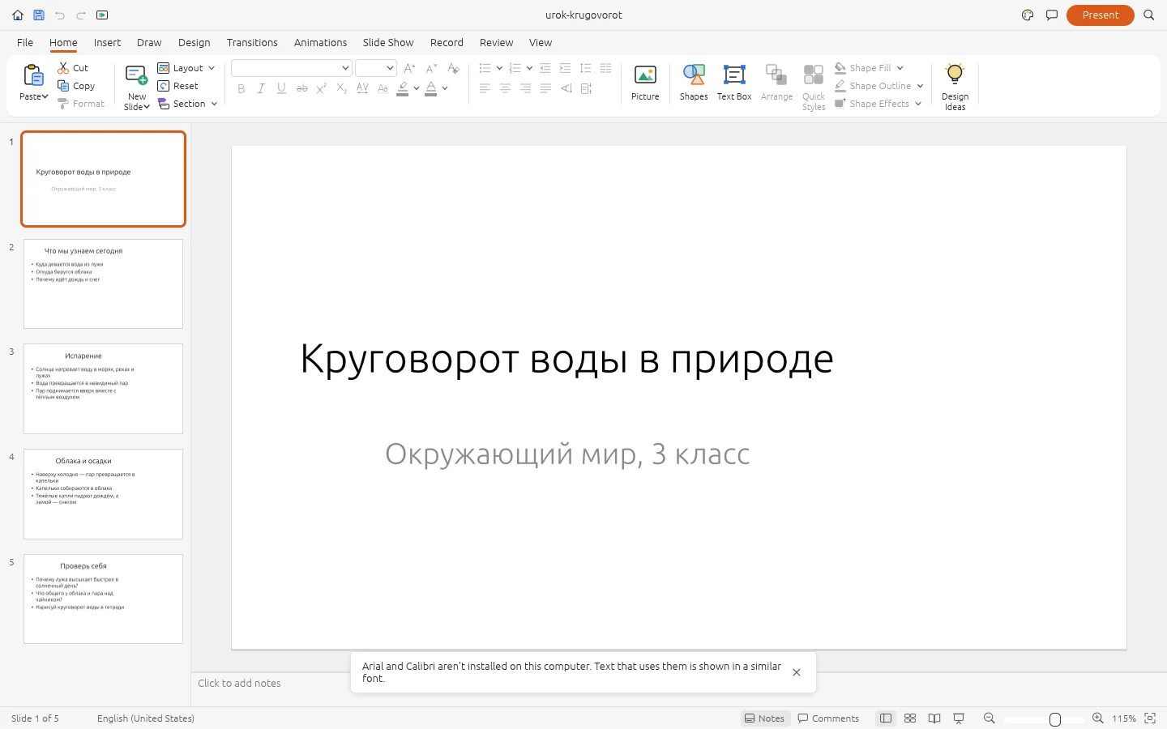
Task: Click the Home icon in the title bar
Action: pos(18,15)
